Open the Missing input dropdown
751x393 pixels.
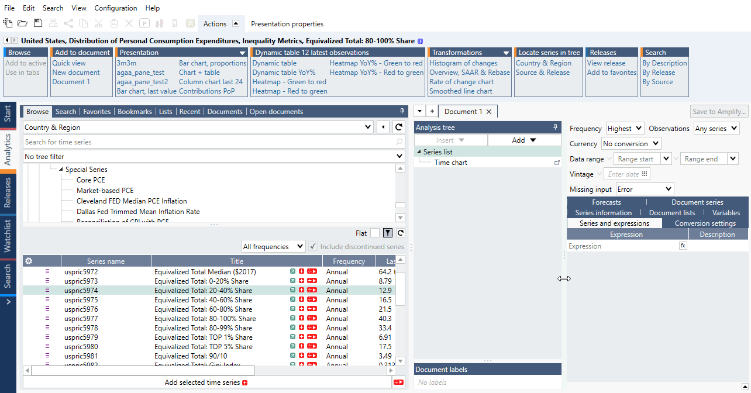pos(645,189)
